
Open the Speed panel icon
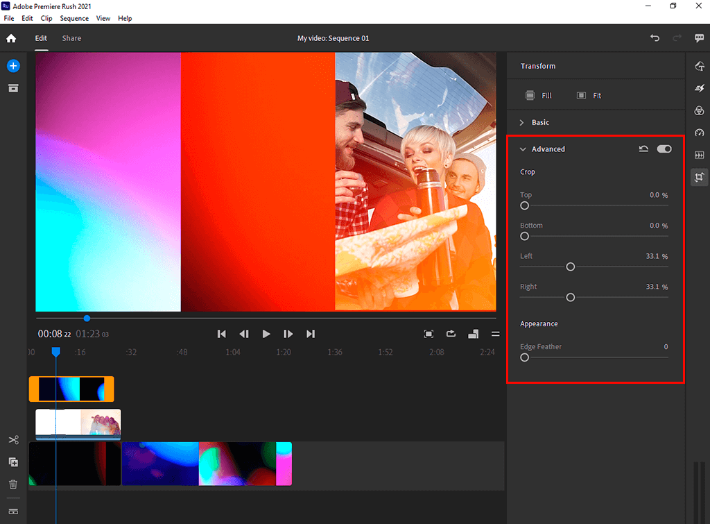click(x=699, y=133)
